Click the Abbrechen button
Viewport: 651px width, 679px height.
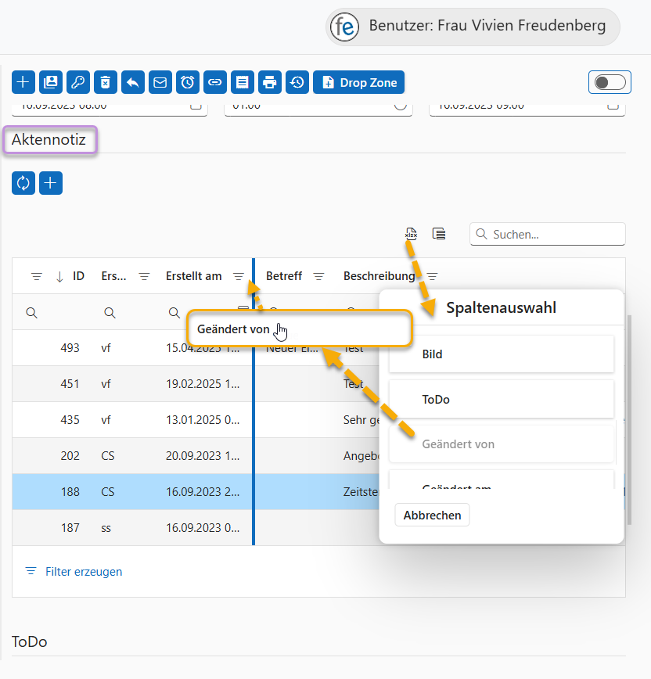click(x=432, y=515)
